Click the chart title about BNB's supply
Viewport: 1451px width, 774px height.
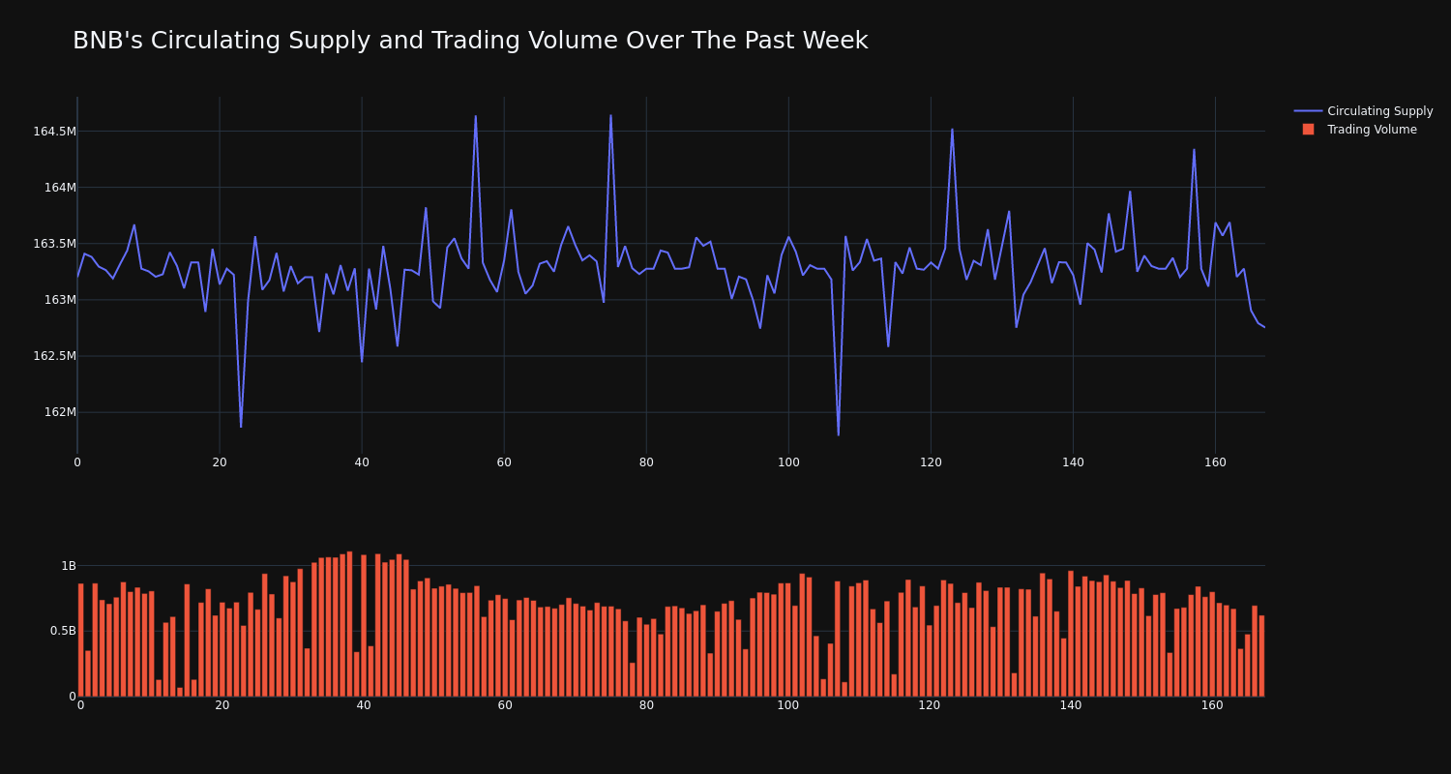pos(470,41)
